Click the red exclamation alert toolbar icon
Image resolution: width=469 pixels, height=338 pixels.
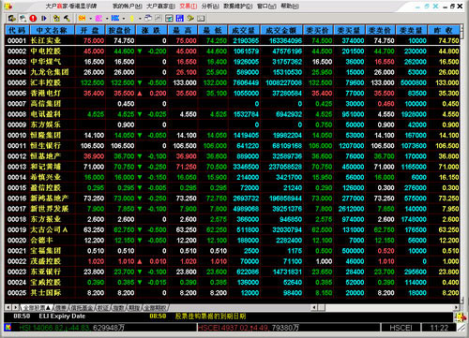pyautogui.click(x=33, y=19)
